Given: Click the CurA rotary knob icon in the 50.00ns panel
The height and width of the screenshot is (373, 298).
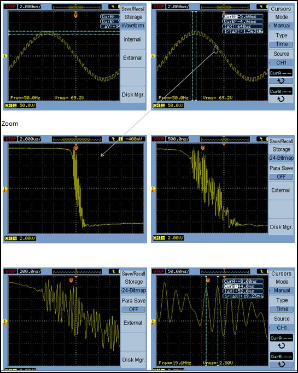Looking at the screenshot, I should [x=281, y=346].
